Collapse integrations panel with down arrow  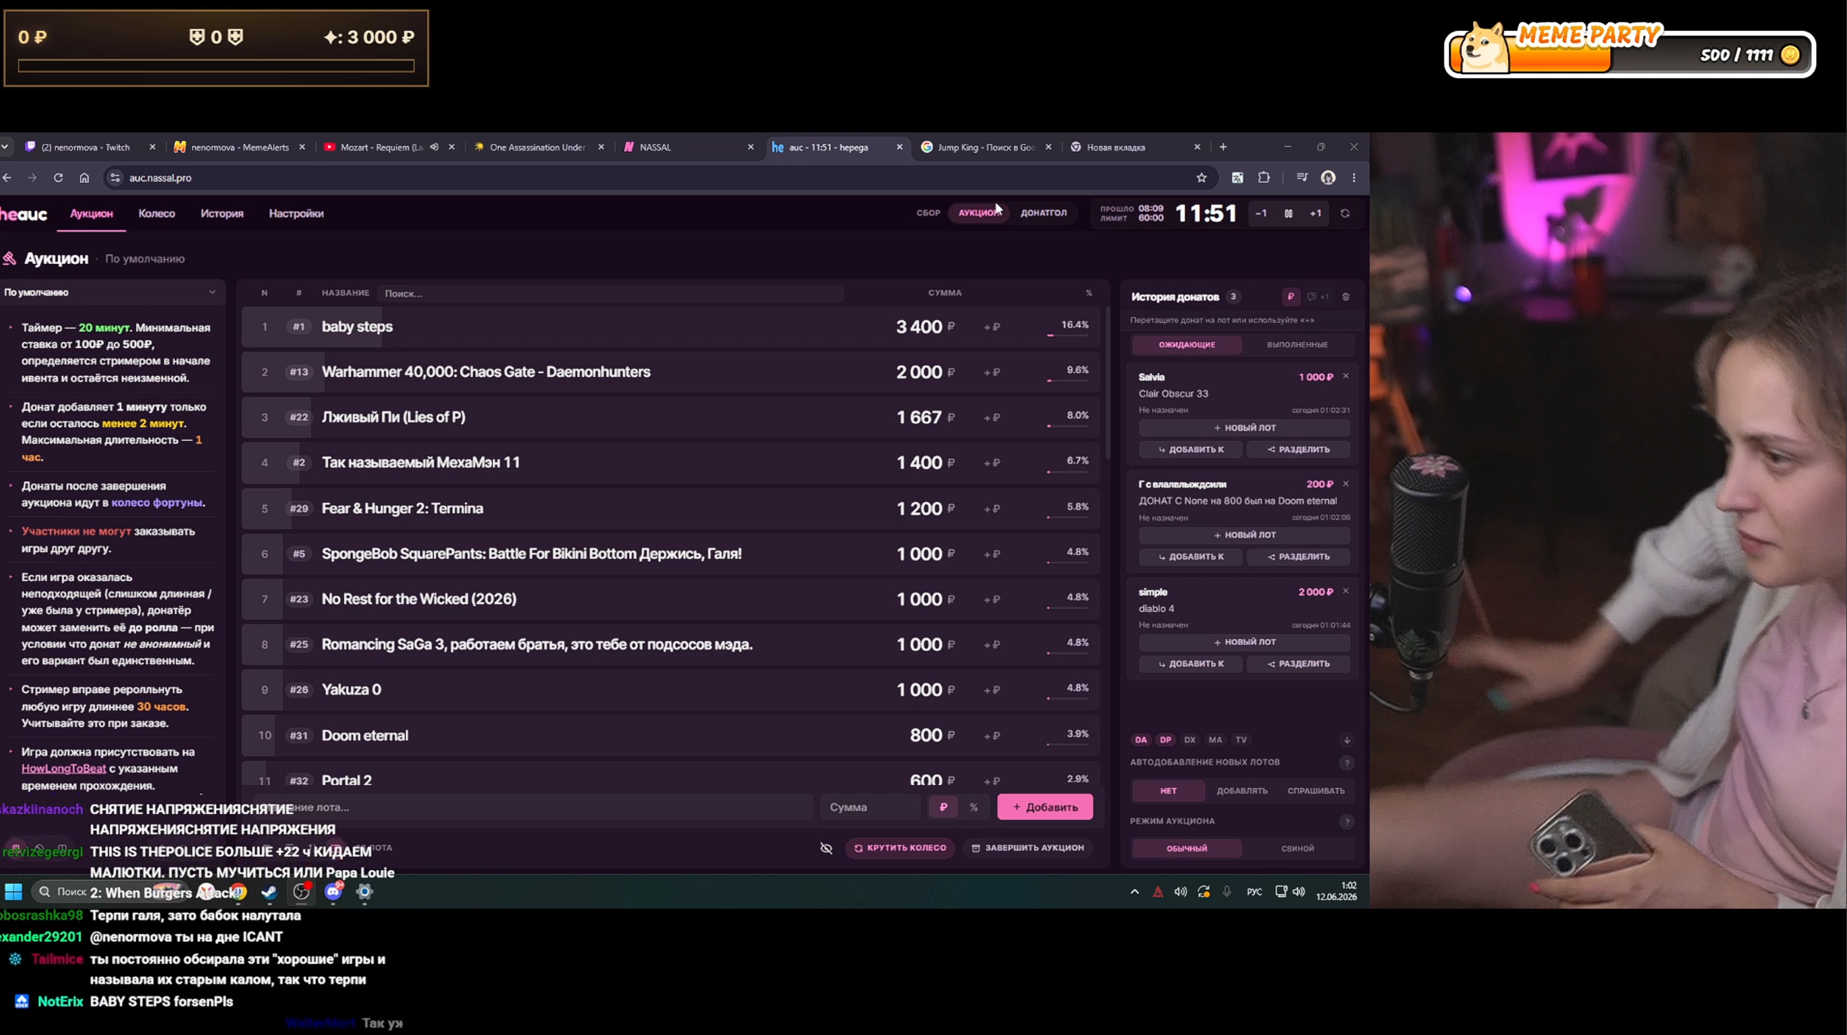click(x=1347, y=740)
